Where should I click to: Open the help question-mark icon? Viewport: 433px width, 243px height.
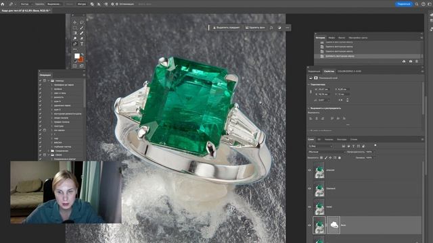tap(424, 4)
